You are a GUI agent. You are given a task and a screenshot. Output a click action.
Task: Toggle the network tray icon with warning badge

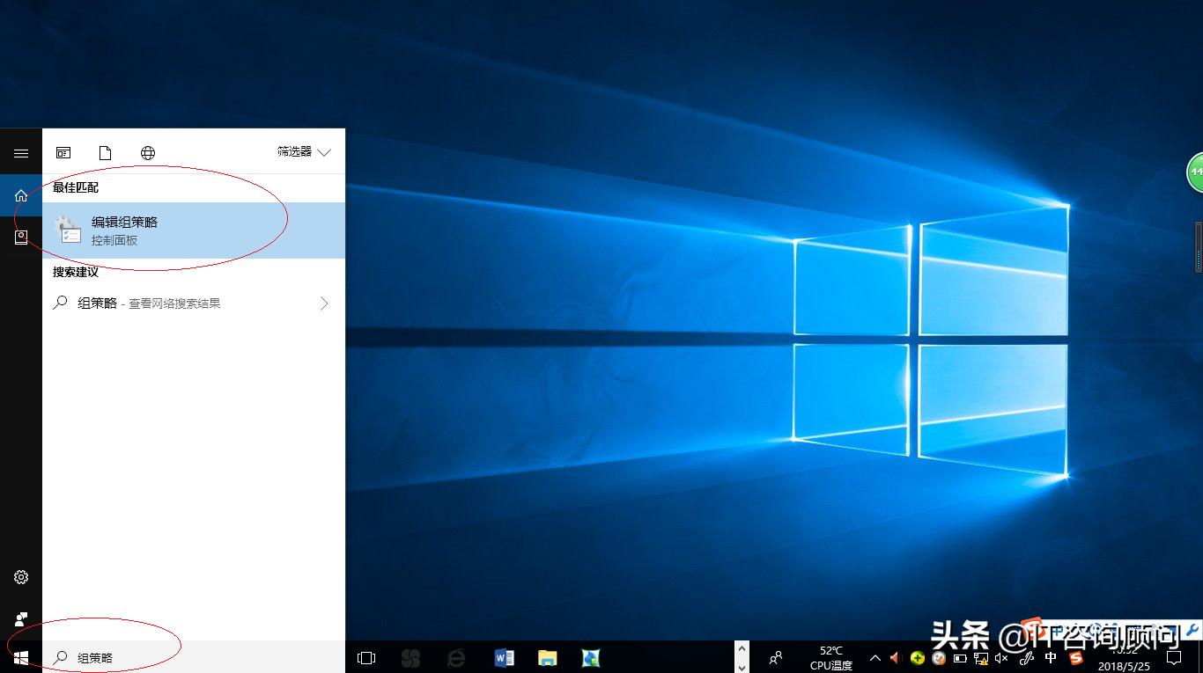979,657
